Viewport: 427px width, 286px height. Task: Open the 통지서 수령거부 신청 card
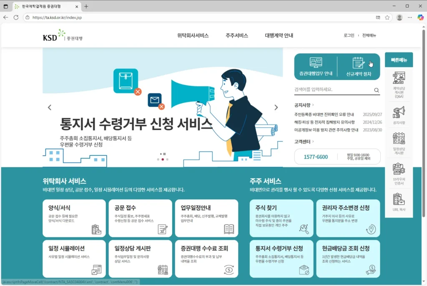click(x=281, y=259)
